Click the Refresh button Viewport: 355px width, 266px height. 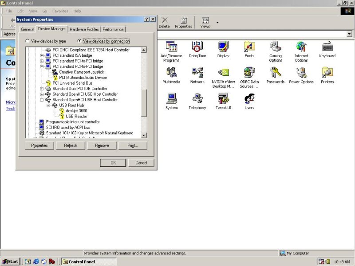point(71,145)
